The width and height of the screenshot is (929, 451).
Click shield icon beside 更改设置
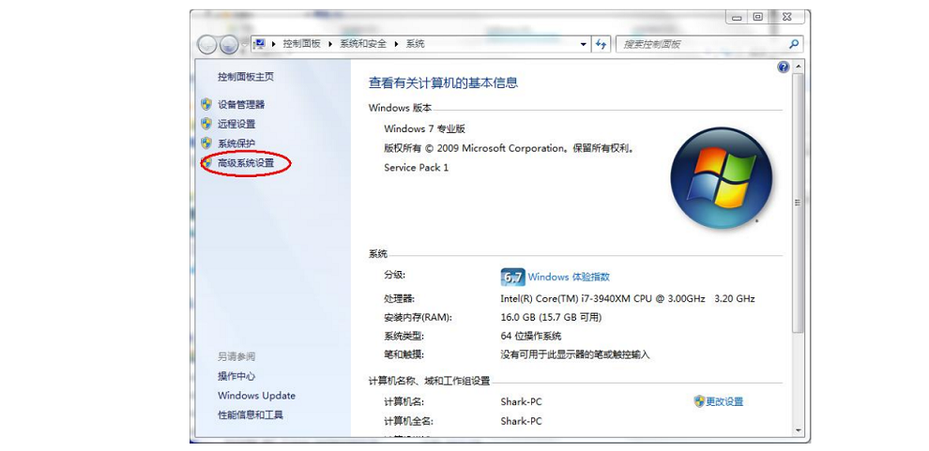(699, 401)
